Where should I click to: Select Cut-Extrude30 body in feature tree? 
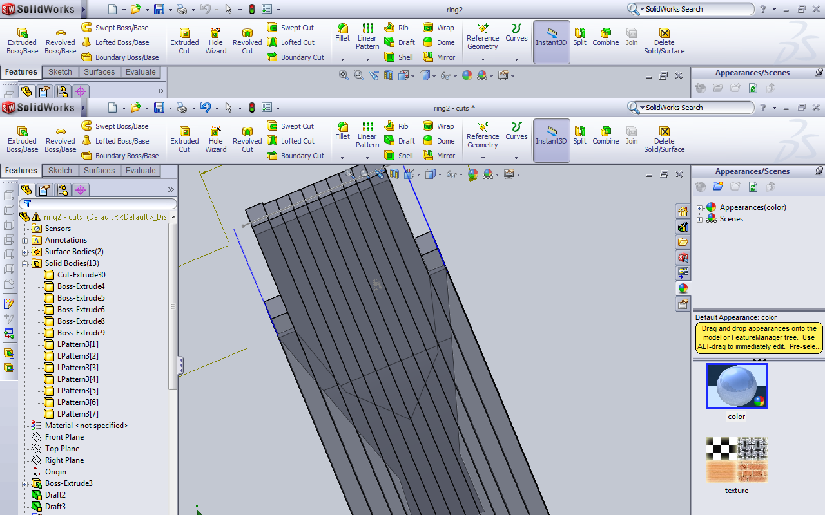pyautogui.click(x=74, y=275)
